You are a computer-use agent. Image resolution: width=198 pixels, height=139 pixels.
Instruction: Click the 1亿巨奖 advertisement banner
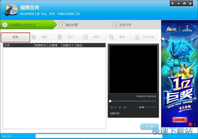(180, 74)
